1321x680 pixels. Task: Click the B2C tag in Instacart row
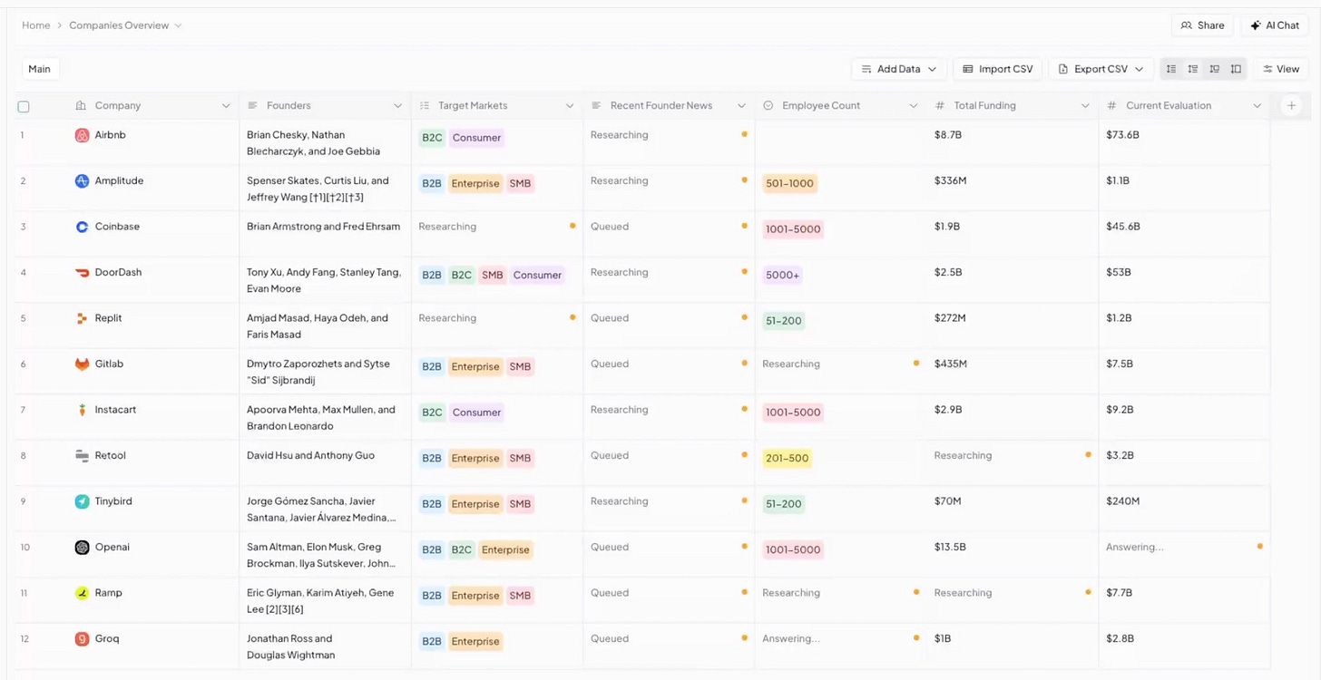[432, 413]
